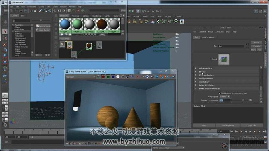Click wood VRayMtl node in Work Area

point(89,46)
